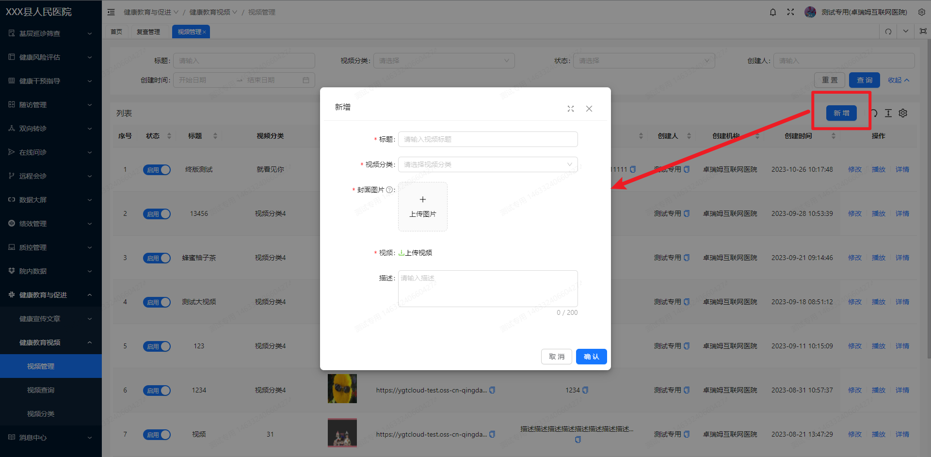Toggle the status switch for 蜂蜜柚子茶
The height and width of the screenshot is (457, 931).
coord(157,258)
